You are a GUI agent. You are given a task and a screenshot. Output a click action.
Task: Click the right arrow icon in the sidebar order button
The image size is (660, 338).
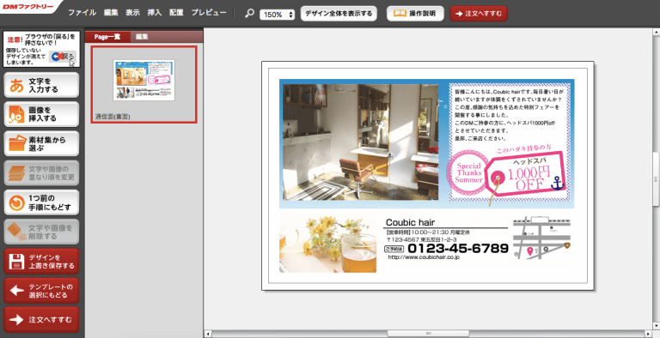coord(17,319)
